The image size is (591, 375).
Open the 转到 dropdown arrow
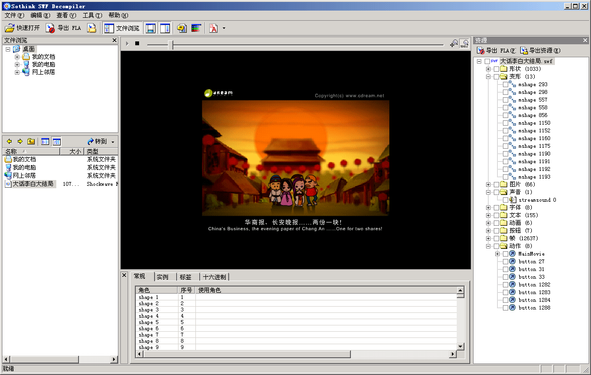113,142
